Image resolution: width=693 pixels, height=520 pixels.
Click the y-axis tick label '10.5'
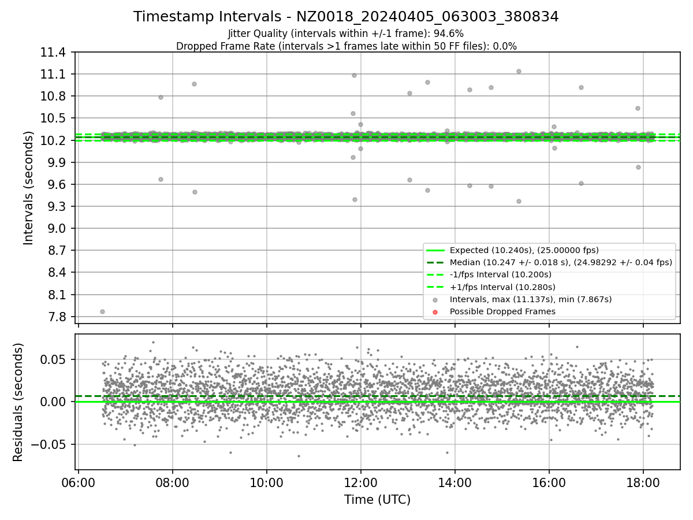coord(53,118)
